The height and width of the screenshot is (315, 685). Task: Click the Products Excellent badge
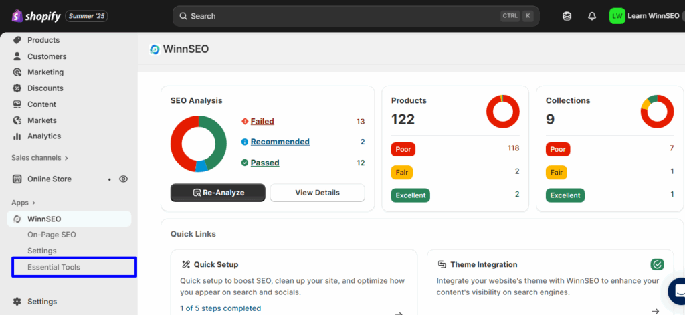coord(410,195)
